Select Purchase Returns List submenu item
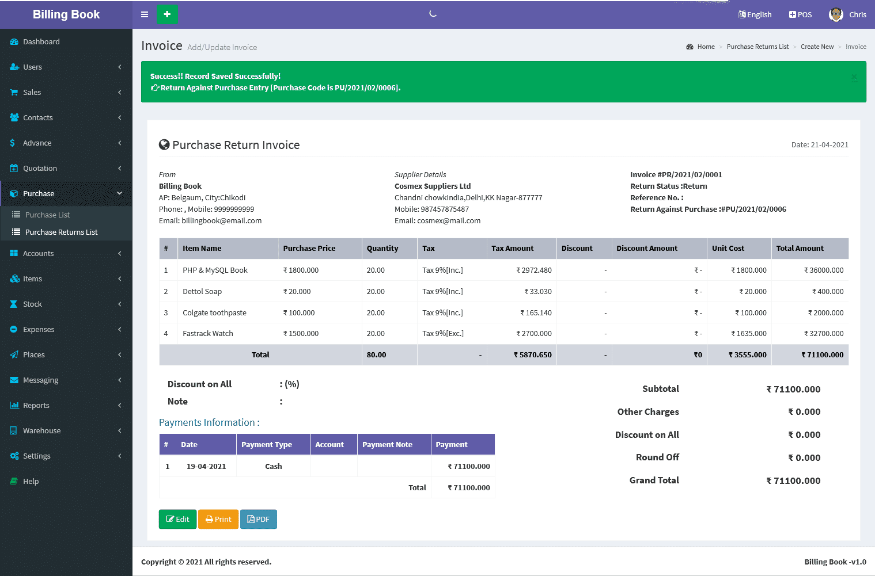Viewport: 875px width, 576px height. [x=61, y=232]
